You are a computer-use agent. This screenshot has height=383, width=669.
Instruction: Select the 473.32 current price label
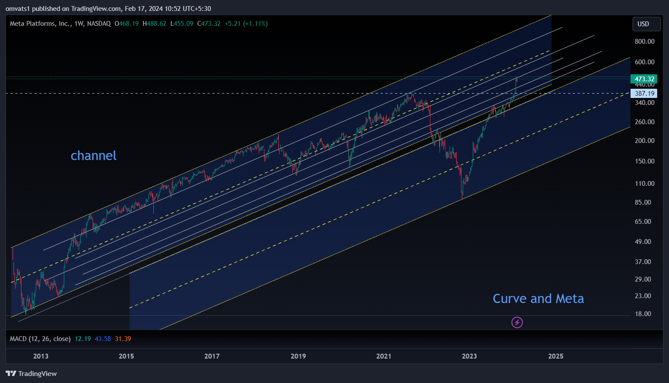click(644, 79)
